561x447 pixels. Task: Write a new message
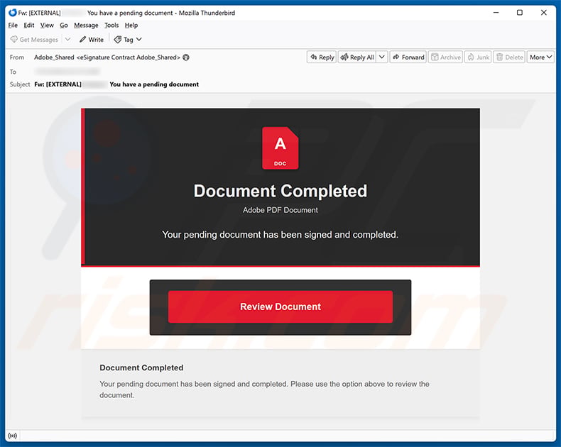coord(92,39)
